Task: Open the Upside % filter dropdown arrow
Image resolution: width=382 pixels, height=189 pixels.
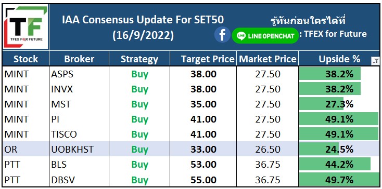Action: [375, 61]
